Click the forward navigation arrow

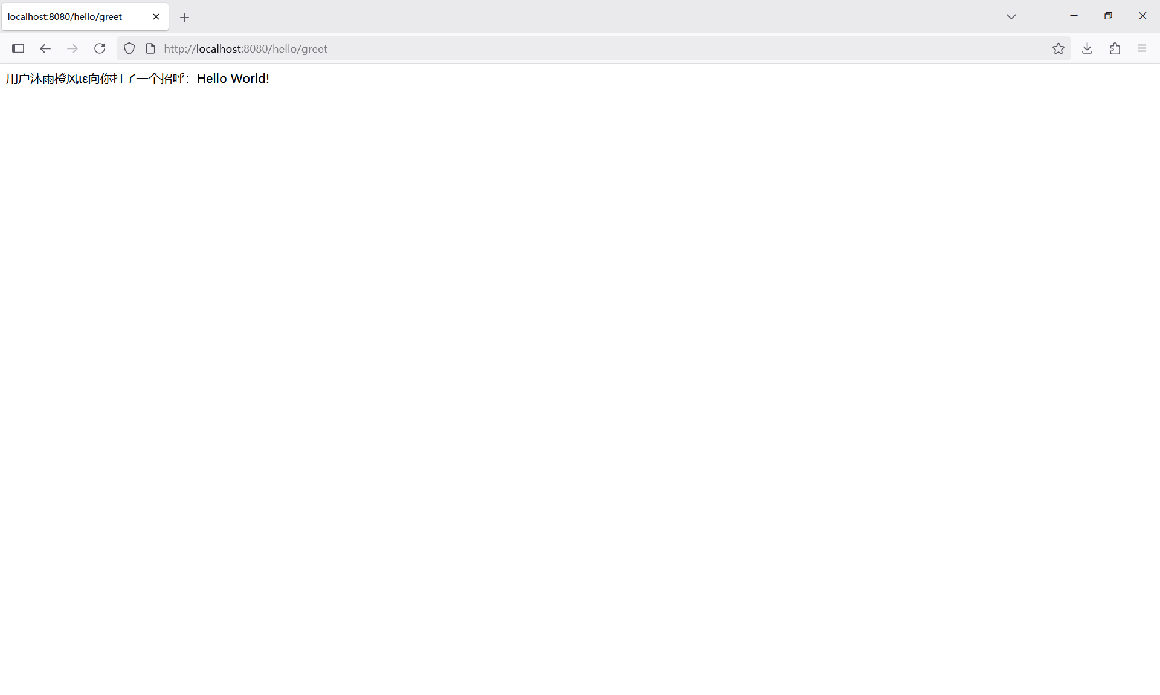[72, 48]
